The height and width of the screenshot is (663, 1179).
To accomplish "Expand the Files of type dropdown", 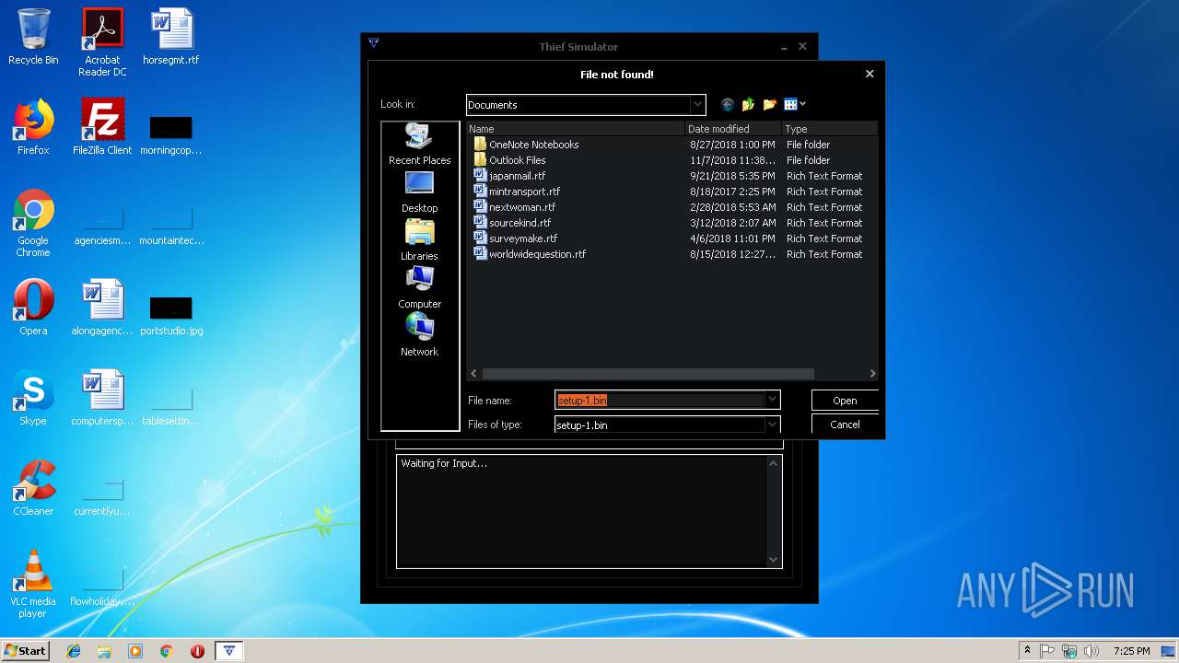I will 772,425.
